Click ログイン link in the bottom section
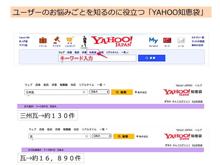Image resolution: width=220 pixels, height=165 pixels. coord(184,145)
